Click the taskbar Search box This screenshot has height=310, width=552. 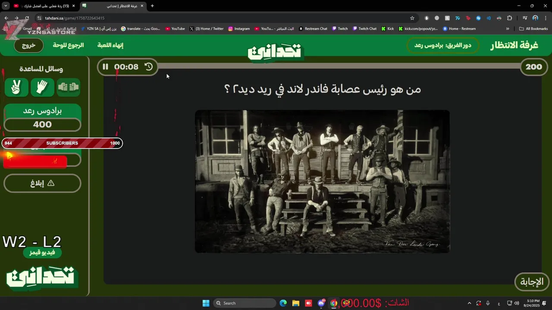pyautogui.click(x=245, y=303)
